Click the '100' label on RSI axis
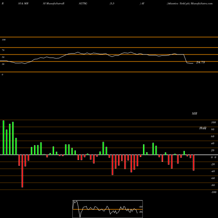The width and height of the screenshot is (218, 218). point(3,40)
